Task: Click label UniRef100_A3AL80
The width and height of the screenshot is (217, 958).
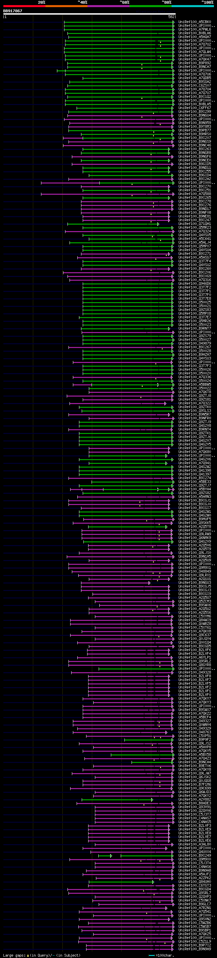Action: coord(194,844)
